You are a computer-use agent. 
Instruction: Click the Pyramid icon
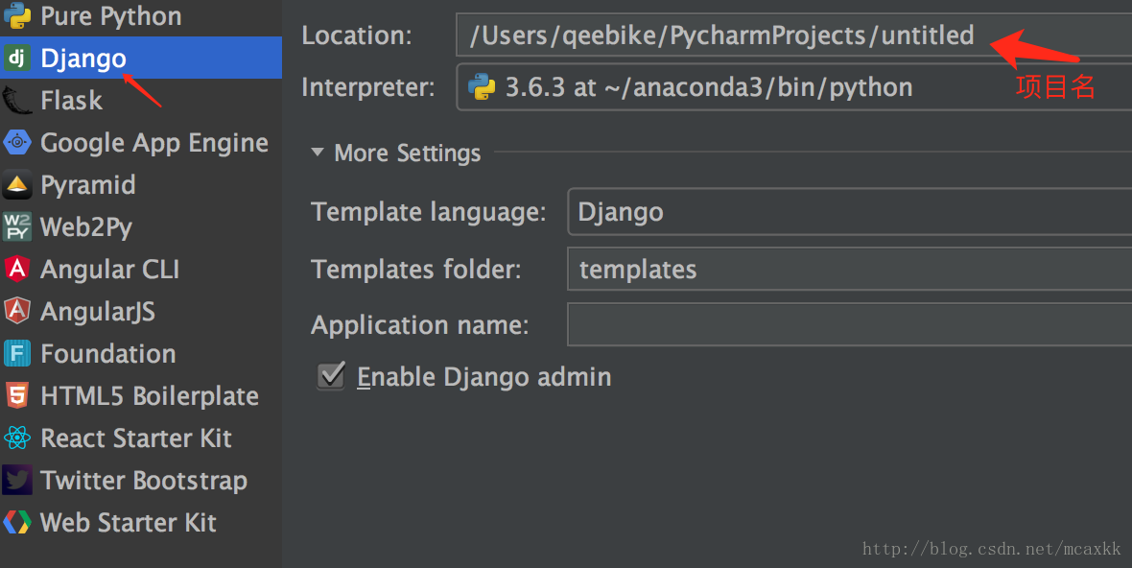(x=16, y=185)
